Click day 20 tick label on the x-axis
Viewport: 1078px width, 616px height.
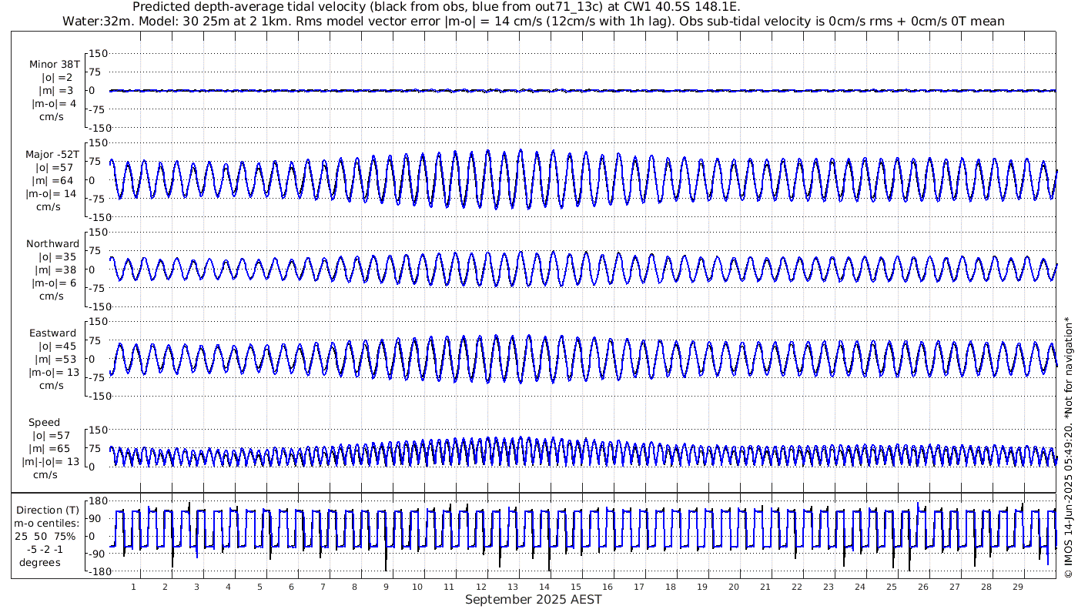click(x=733, y=587)
